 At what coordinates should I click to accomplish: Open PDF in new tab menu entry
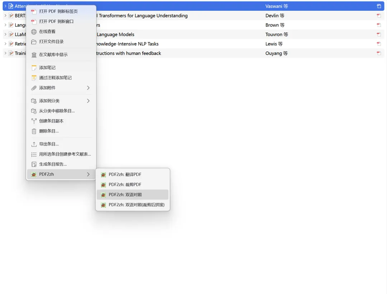point(61,11)
